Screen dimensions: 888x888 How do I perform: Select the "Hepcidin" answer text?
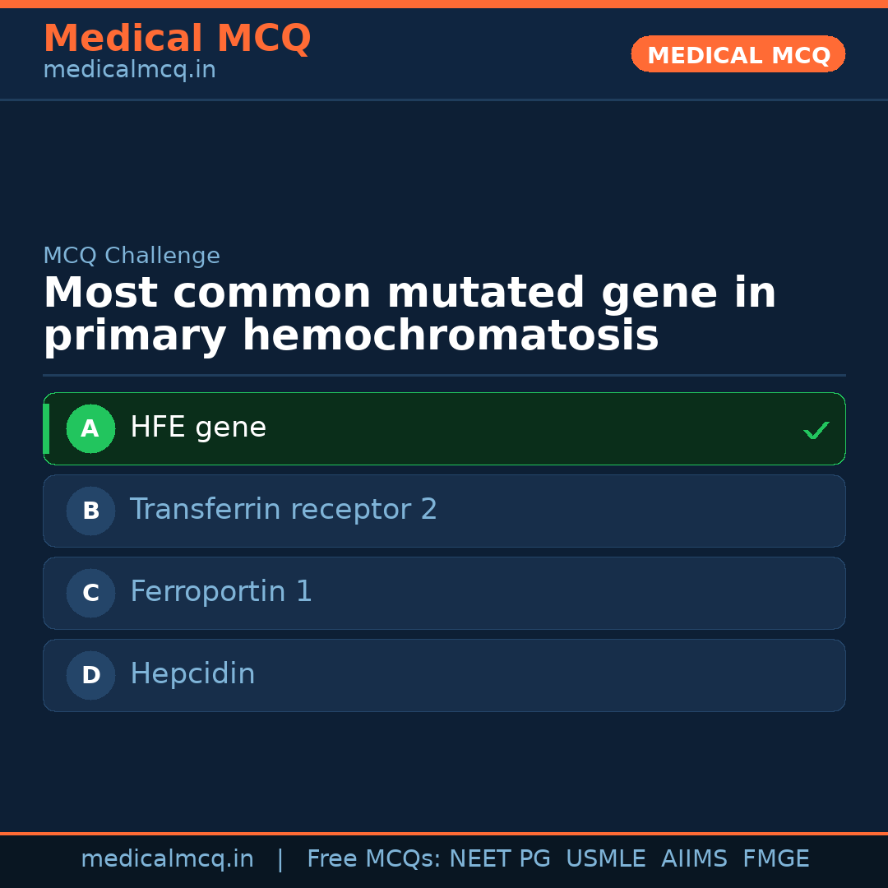tap(192, 674)
